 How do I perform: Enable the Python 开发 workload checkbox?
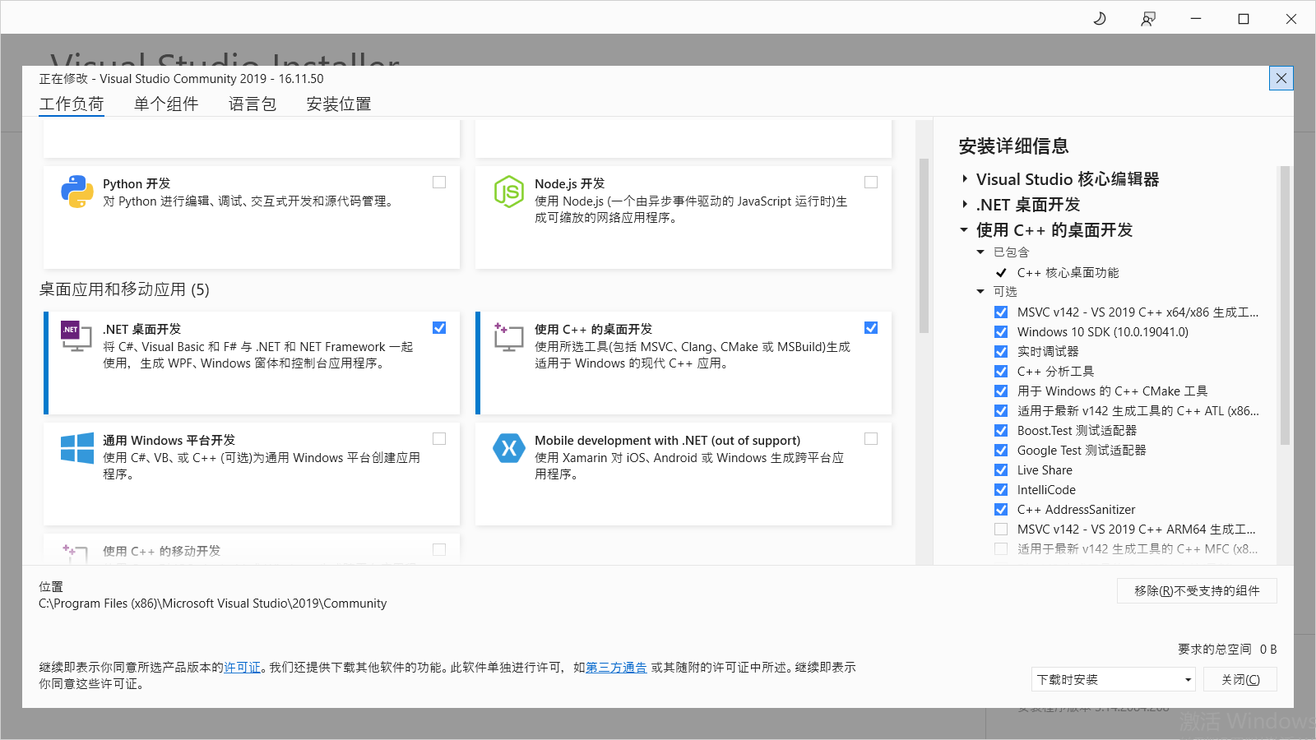(439, 183)
